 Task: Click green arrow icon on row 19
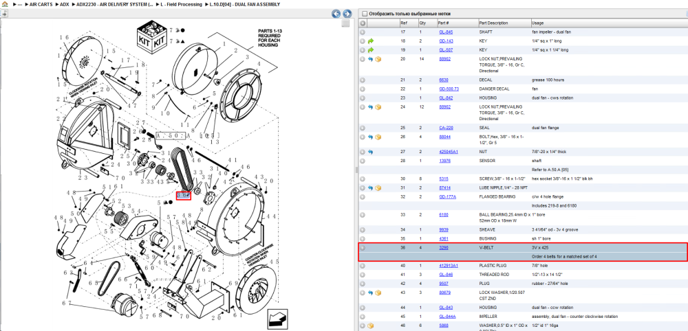(370, 50)
